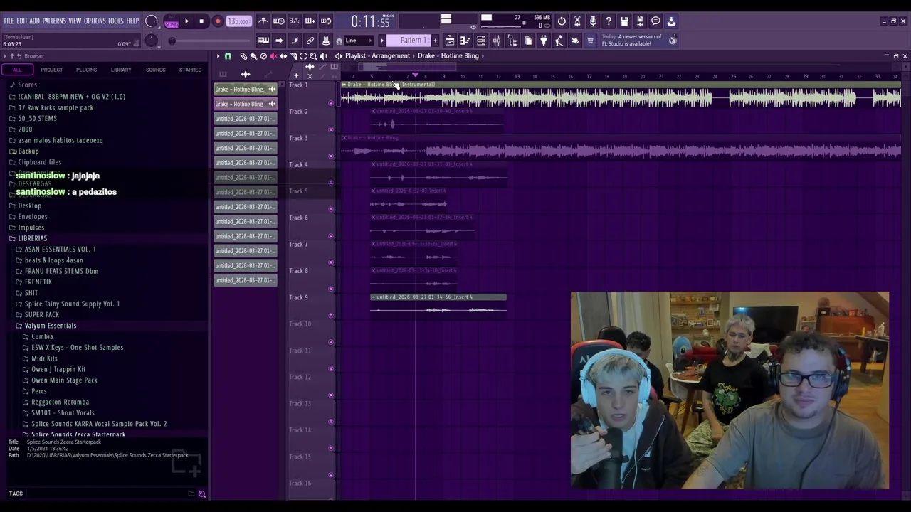
Task: Open the Mixer view icon
Action: 497,41
